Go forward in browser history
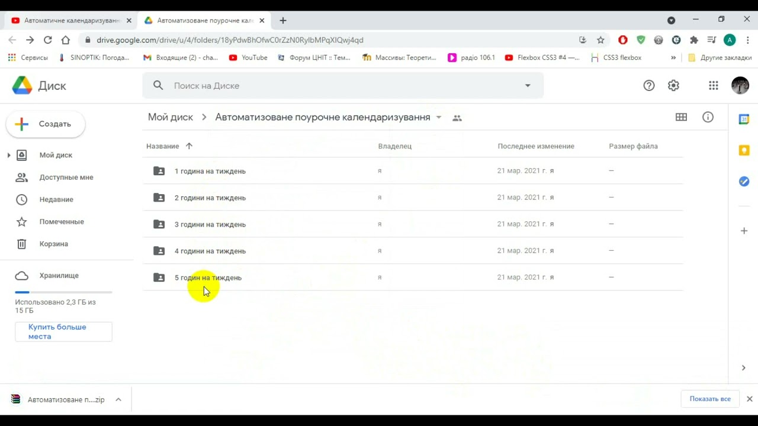Screen dimensions: 758x426 coord(30,40)
